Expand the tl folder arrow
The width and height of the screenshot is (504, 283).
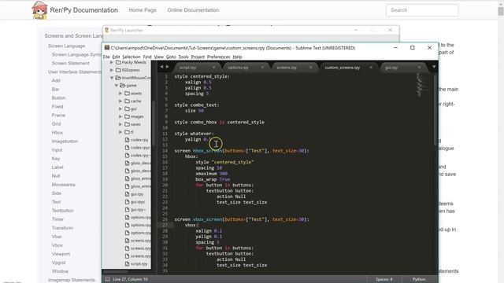coord(120,132)
